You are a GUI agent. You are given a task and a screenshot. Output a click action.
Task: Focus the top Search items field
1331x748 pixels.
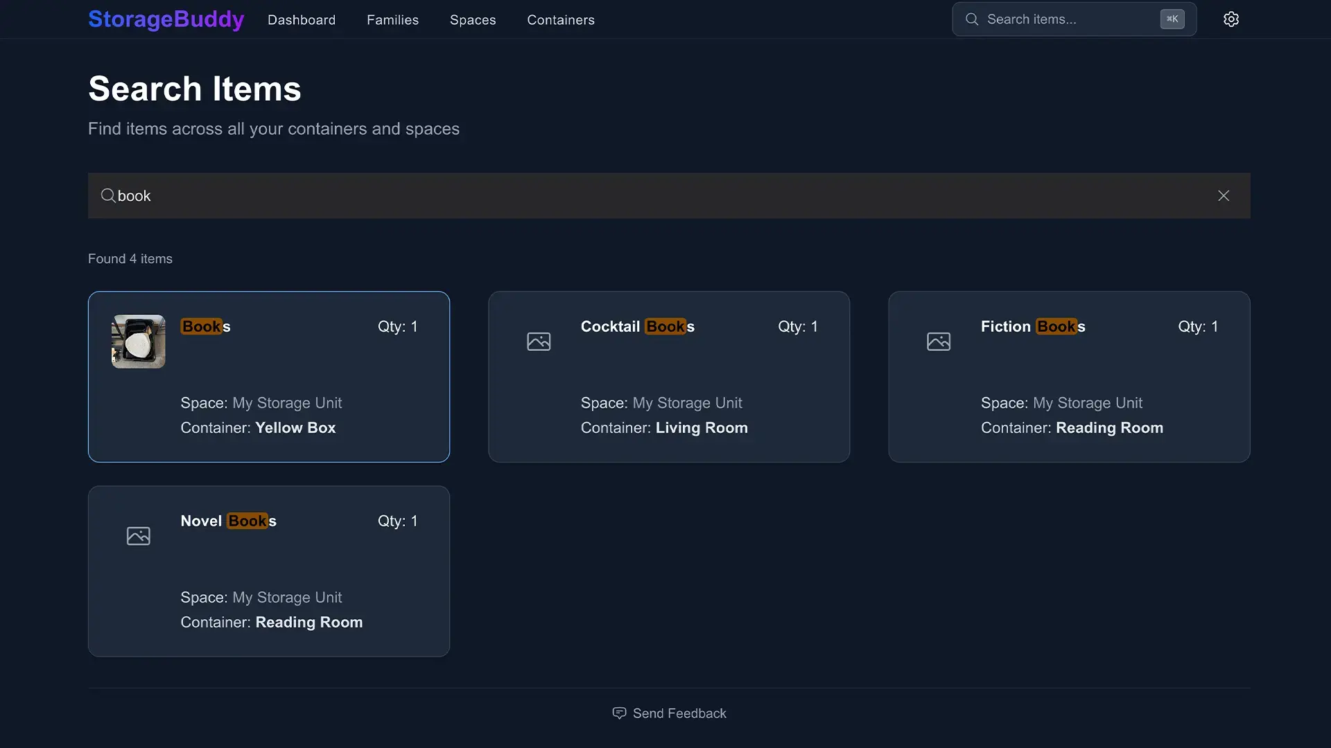[x=1068, y=19]
